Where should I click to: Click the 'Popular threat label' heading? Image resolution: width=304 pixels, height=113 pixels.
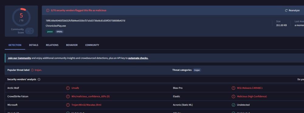pyautogui.click(x=19, y=70)
